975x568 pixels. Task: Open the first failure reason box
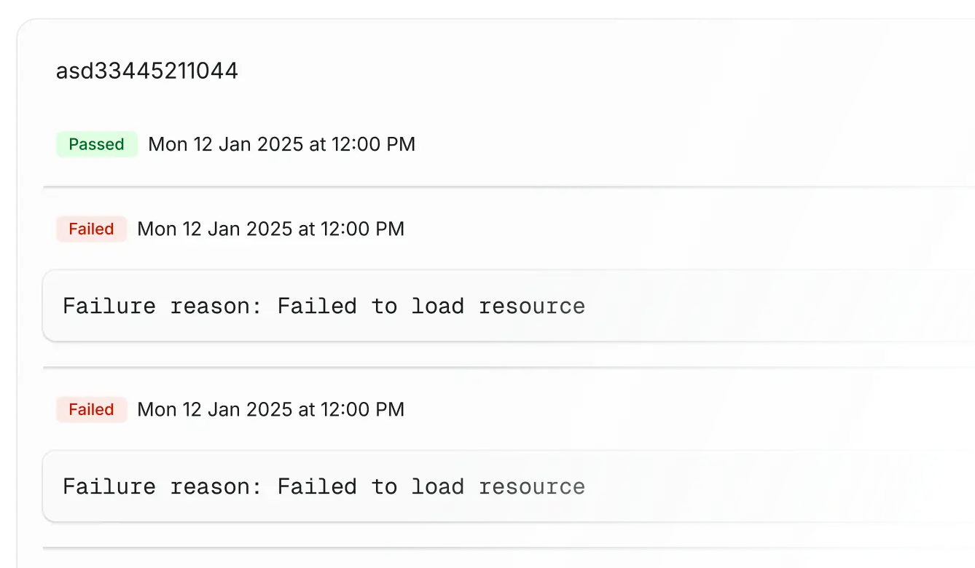pos(503,306)
